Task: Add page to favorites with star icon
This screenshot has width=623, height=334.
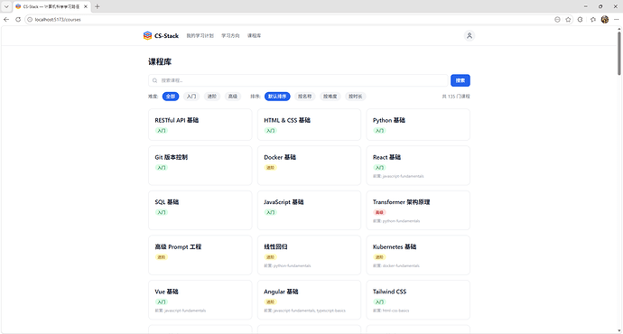Action: click(x=568, y=20)
